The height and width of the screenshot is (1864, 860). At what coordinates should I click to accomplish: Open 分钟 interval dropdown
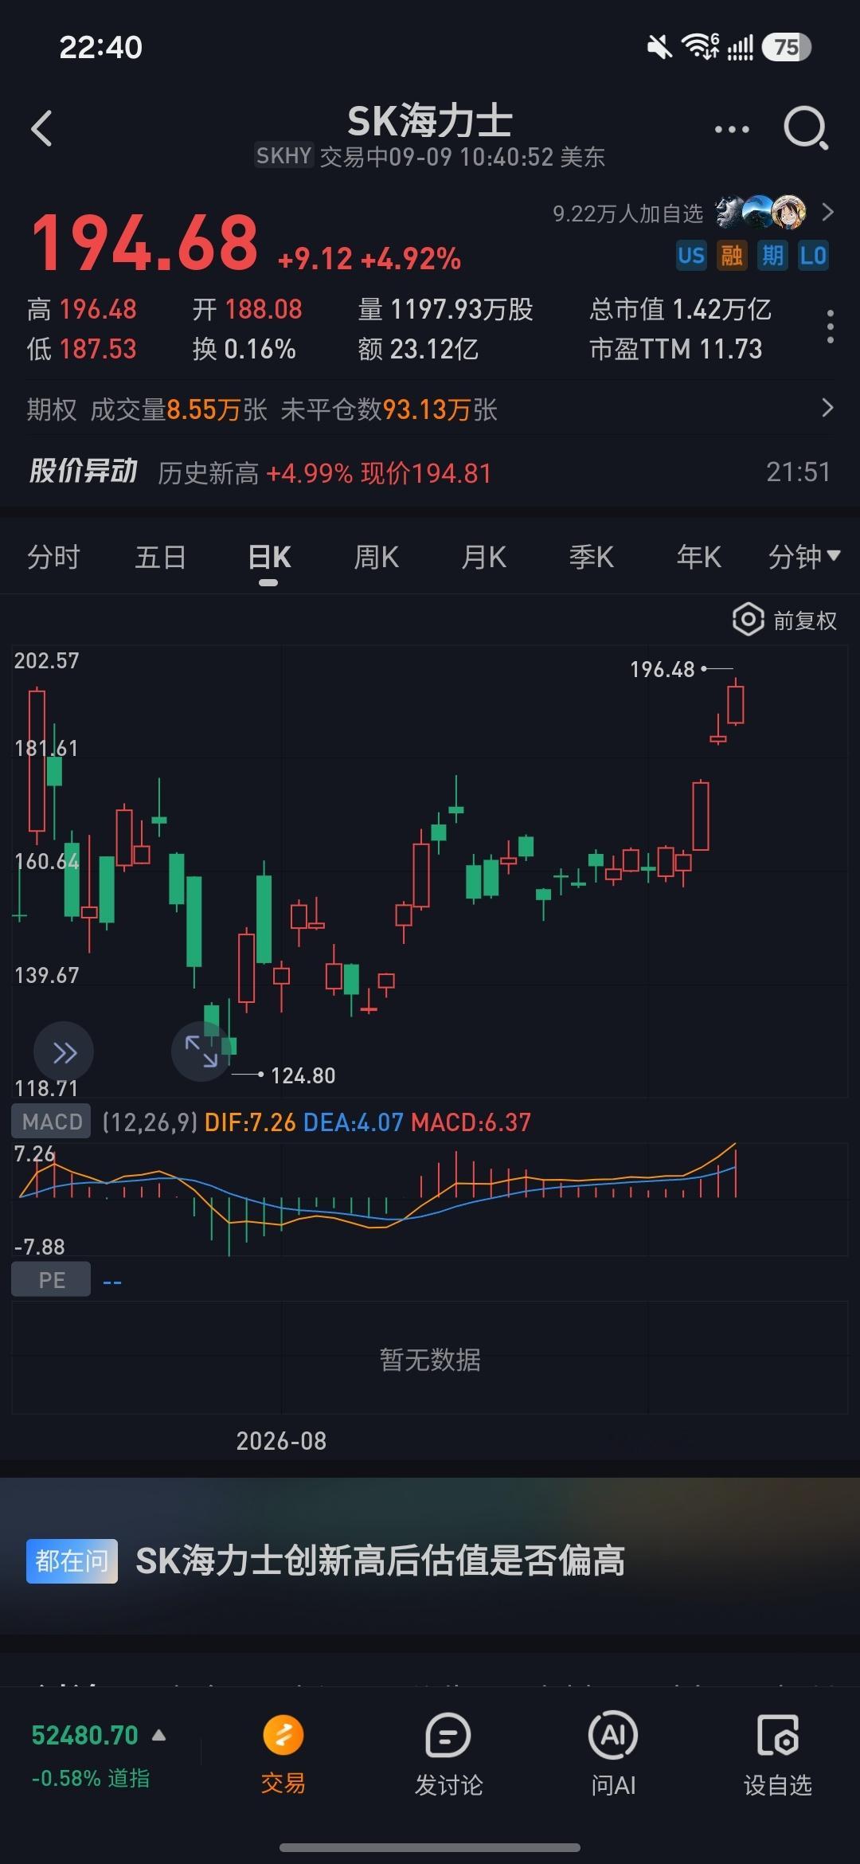point(803,557)
